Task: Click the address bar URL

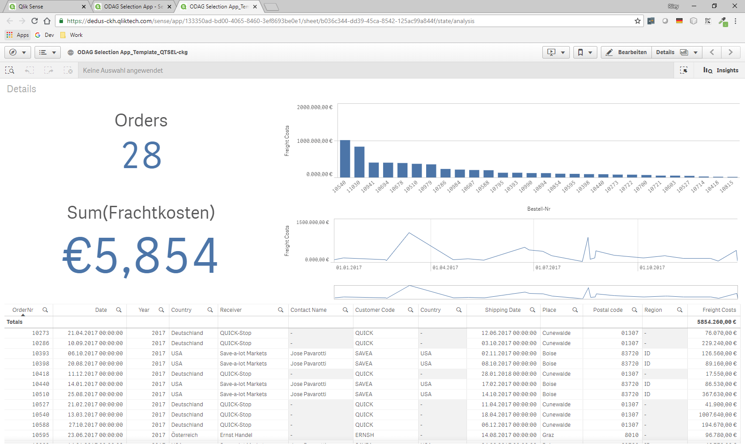Action: (271, 21)
